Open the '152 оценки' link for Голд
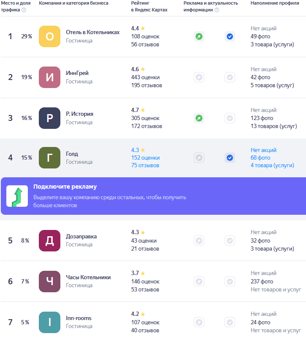 point(145,158)
